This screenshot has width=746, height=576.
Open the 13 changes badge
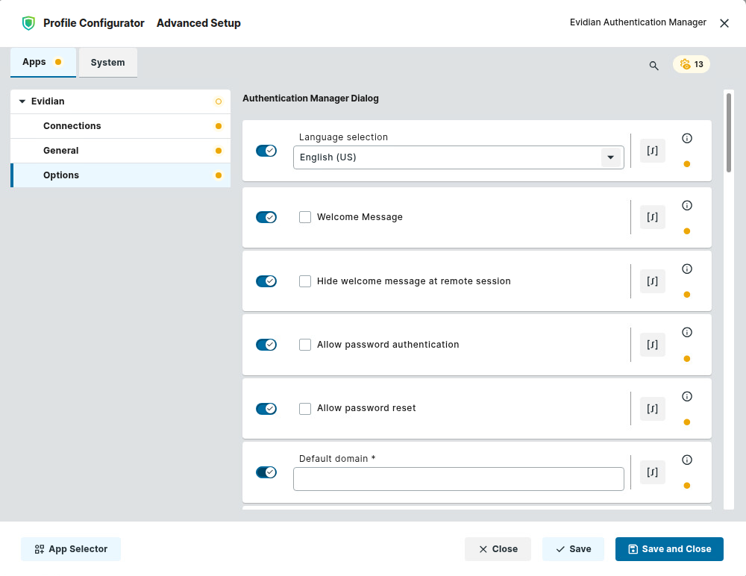[692, 64]
